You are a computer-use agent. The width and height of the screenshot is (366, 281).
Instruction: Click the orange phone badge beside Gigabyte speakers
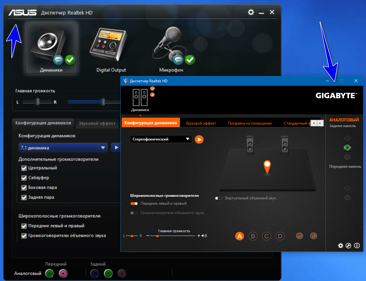coord(152,95)
